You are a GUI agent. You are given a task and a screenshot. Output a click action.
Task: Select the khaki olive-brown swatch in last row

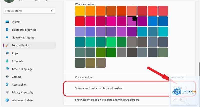coord(90,63)
